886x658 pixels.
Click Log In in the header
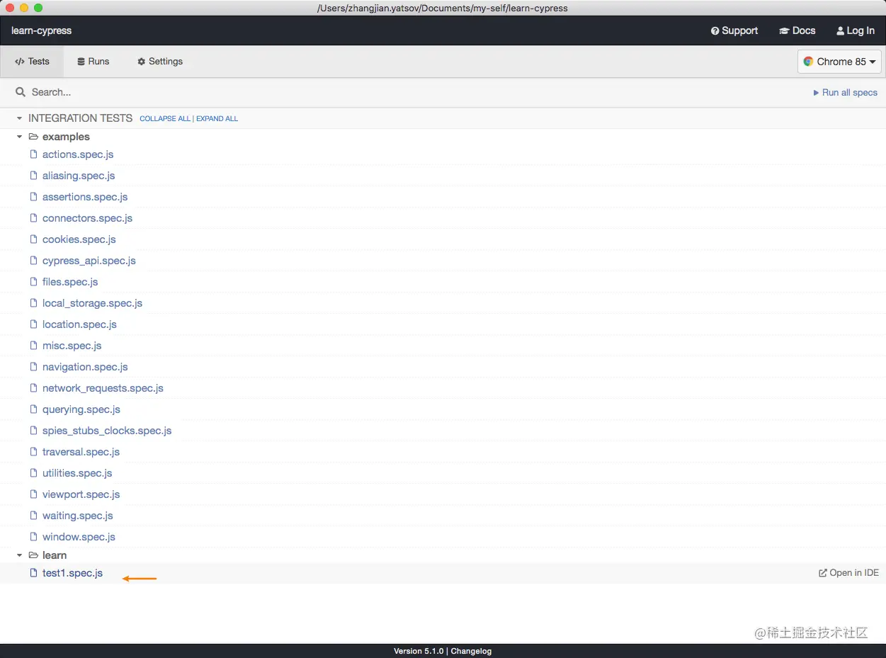pos(855,30)
